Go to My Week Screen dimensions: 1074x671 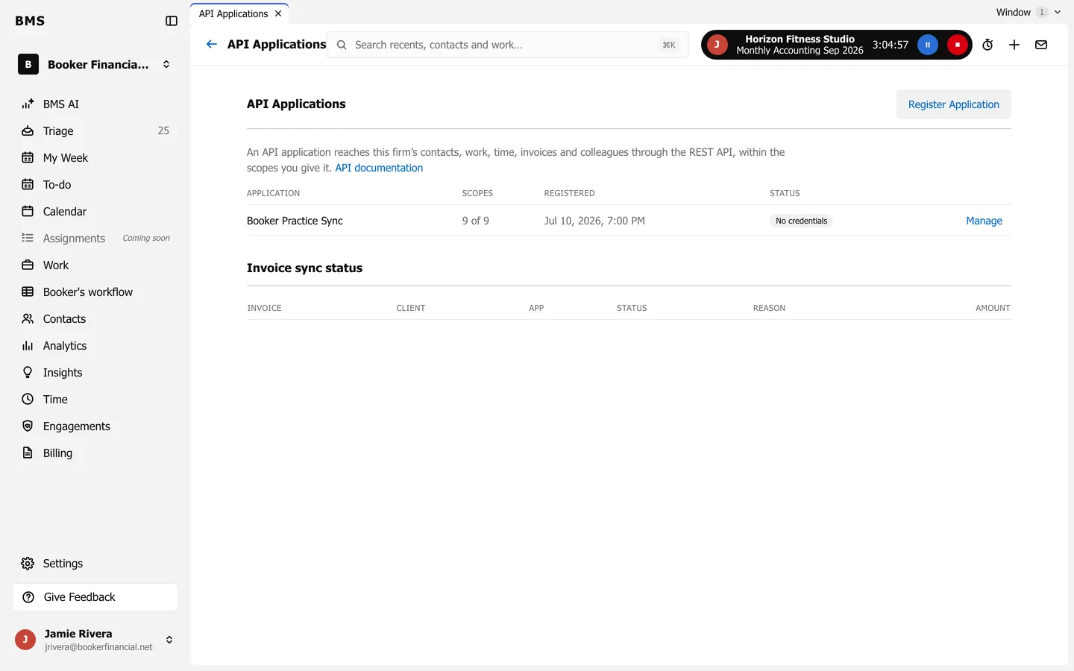(x=95, y=158)
